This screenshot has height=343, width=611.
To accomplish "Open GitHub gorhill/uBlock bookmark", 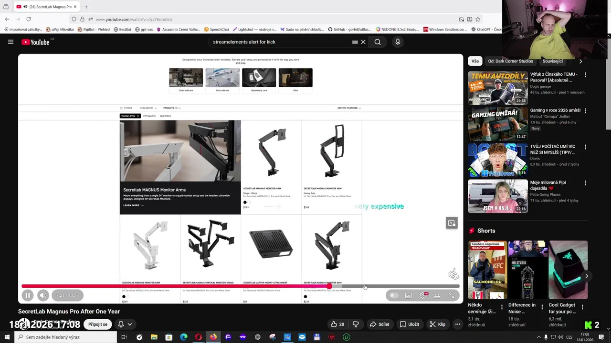I will (349, 30).
